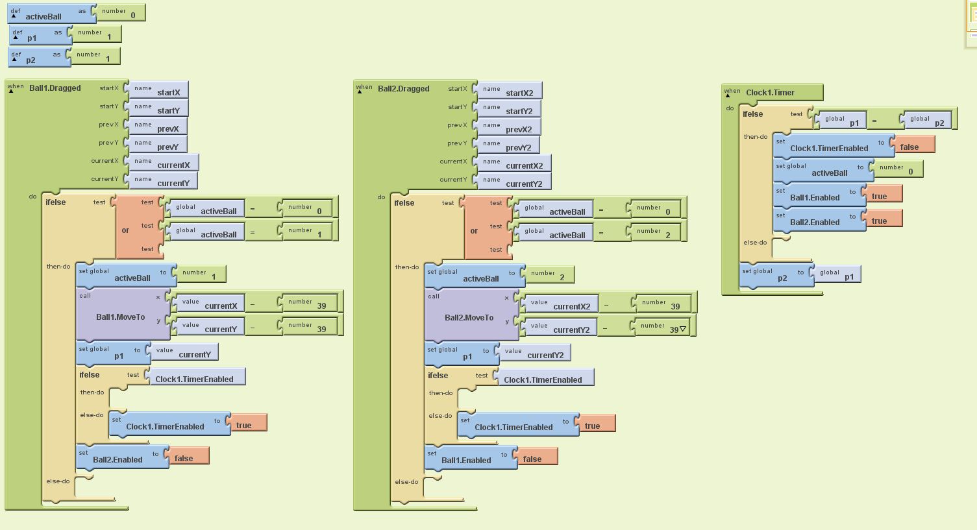Pick the name currentY2 argument block
The width and height of the screenshot is (977, 530).
513,182
